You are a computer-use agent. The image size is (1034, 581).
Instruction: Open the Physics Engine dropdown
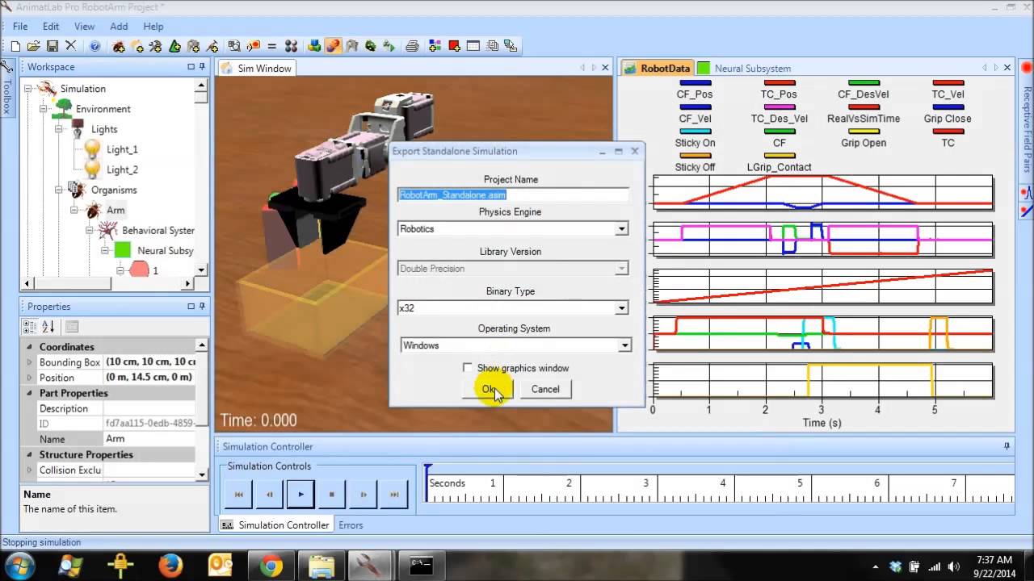pos(621,229)
